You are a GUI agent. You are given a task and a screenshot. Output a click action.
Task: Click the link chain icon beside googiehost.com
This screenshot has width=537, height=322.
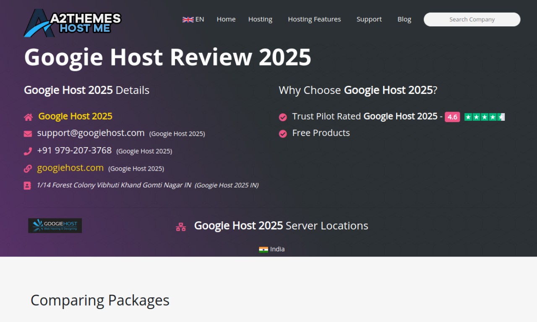(x=28, y=169)
